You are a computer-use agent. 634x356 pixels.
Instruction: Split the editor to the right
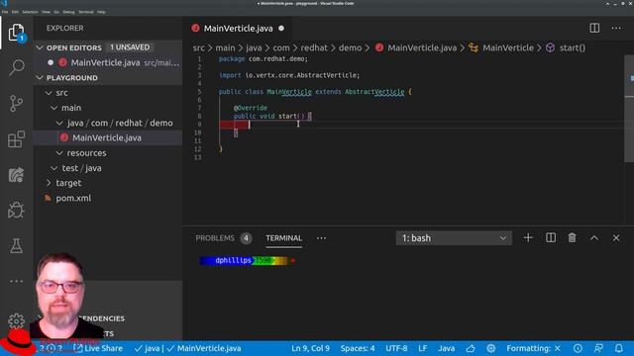(594, 28)
